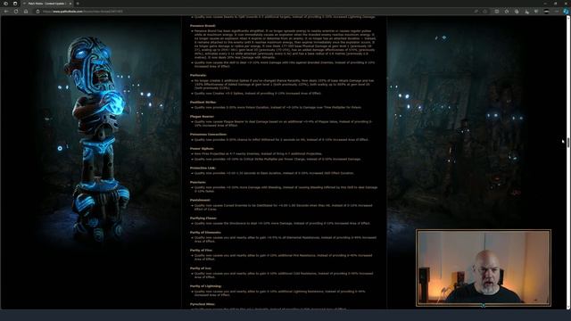Click the page's vertical scrollbar thumb
This screenshot has height=321, width=571.
click(x=568, y=143)
